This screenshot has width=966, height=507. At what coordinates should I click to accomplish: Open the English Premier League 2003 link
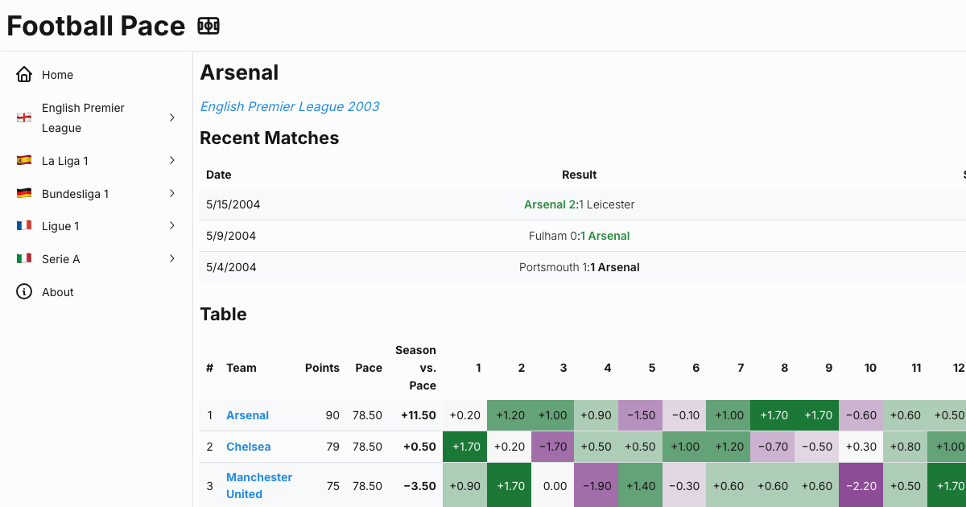(289, 106)
